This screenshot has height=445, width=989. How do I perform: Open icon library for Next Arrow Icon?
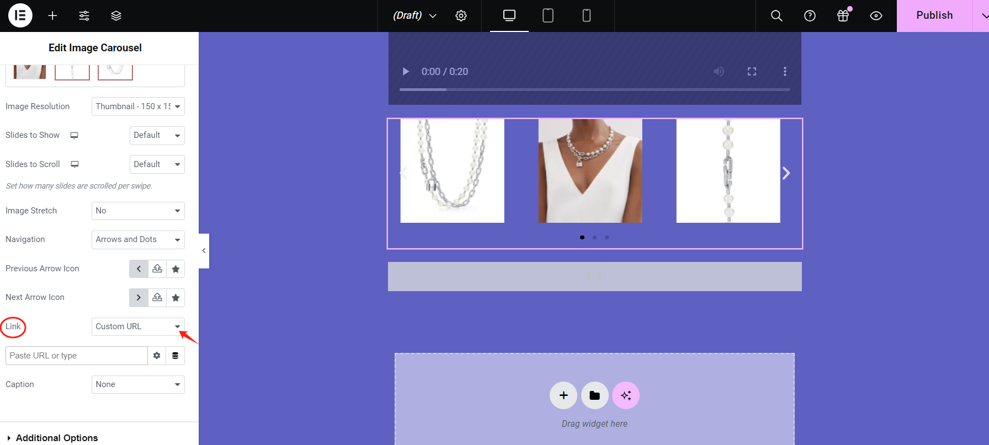coord(176,297)
